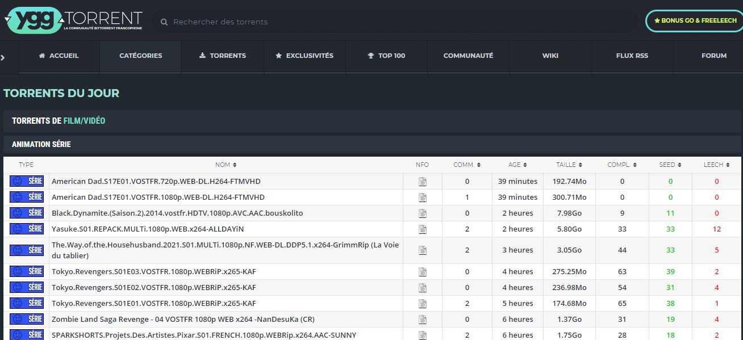Open Tokyo Revengers S01E03 torrent link
Screen dimensions: 743x340
154,272
